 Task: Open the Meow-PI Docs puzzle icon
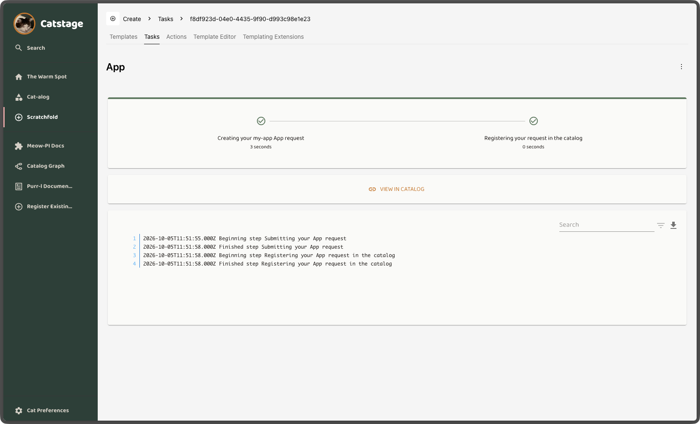[x=19, y=146]
